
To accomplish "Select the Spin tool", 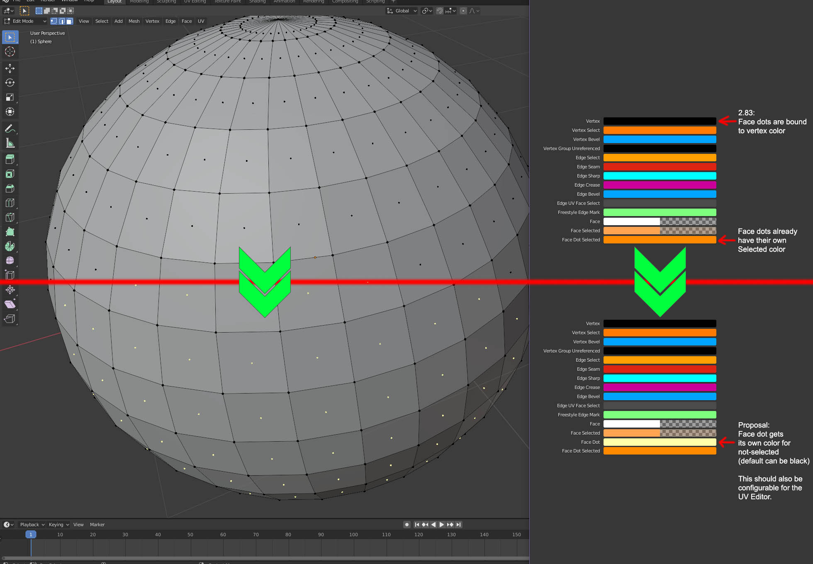I will (x=10, y=246).
